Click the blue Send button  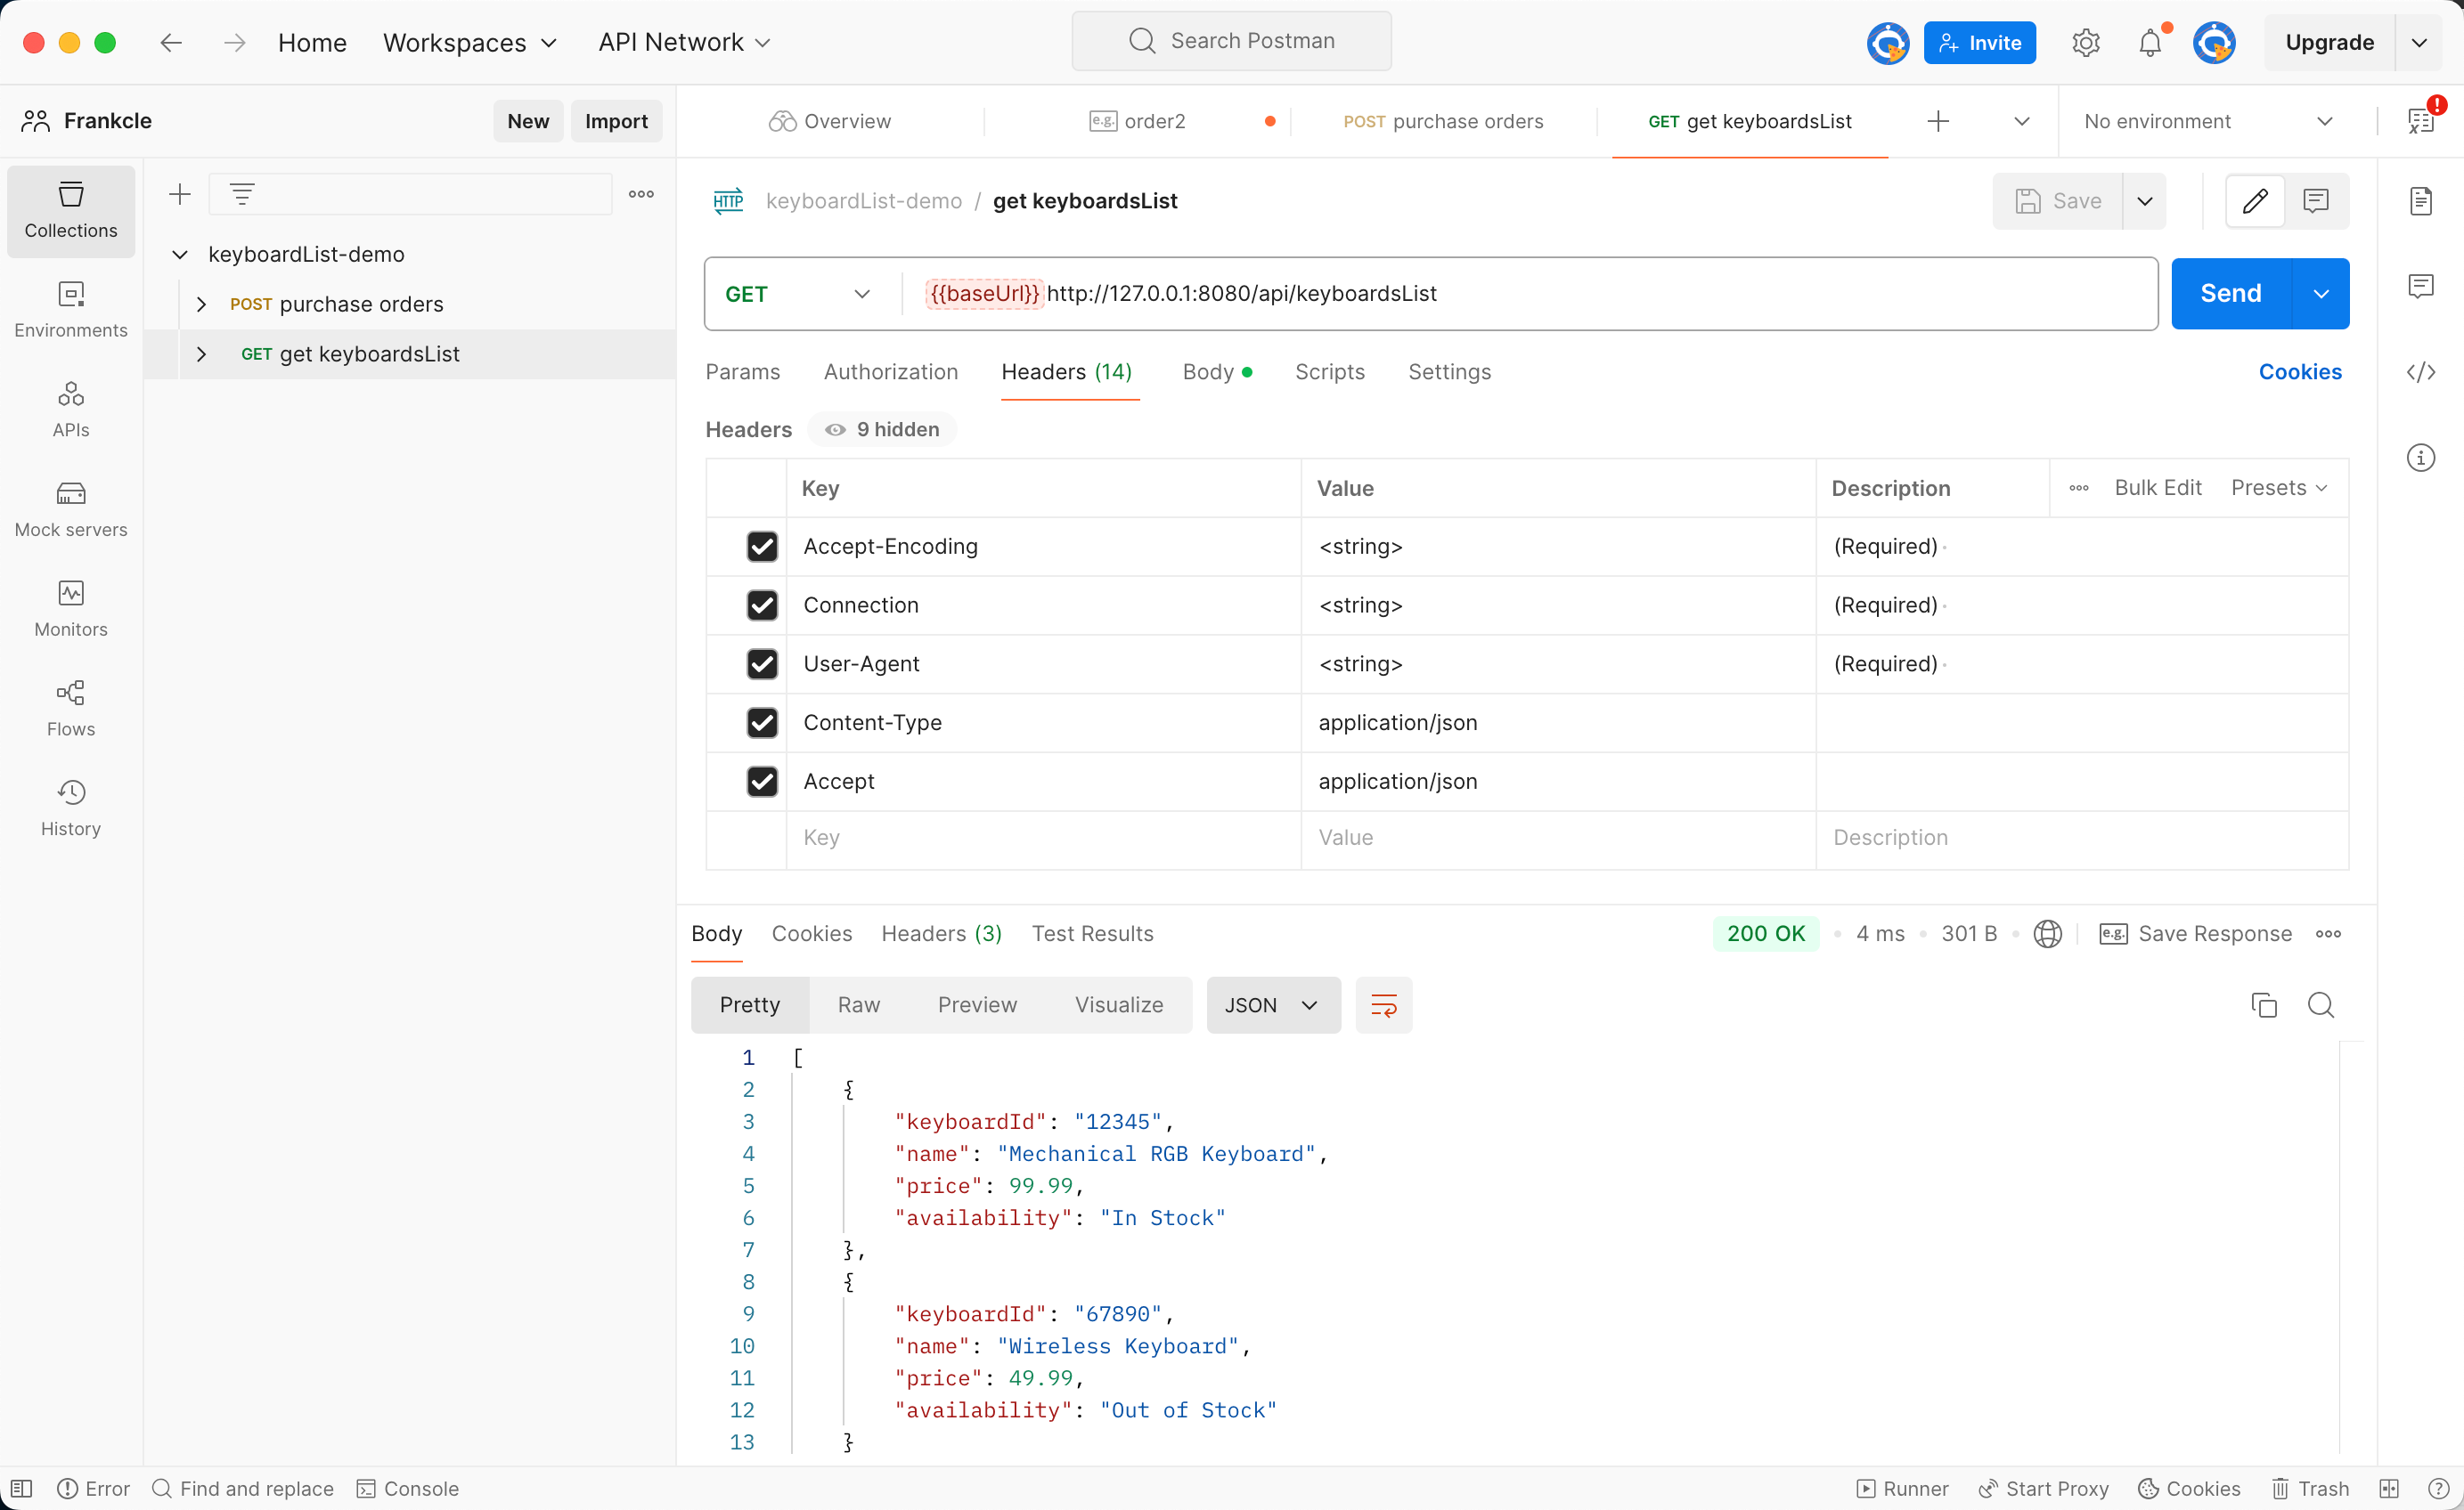click(2231, 294)
